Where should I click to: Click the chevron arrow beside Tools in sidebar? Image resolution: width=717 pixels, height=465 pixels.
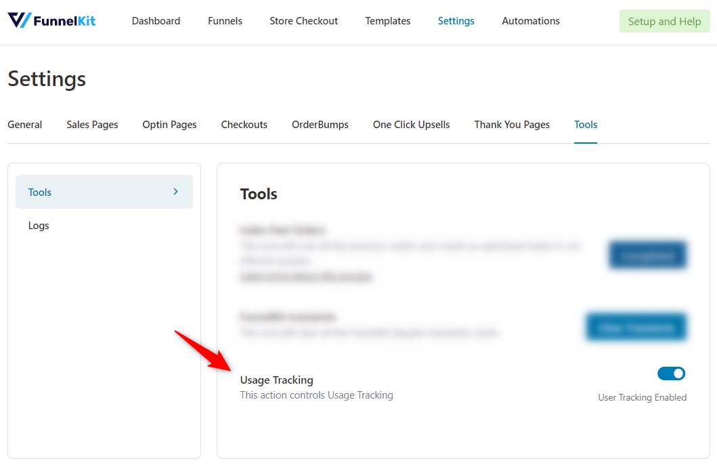(175, 192)
